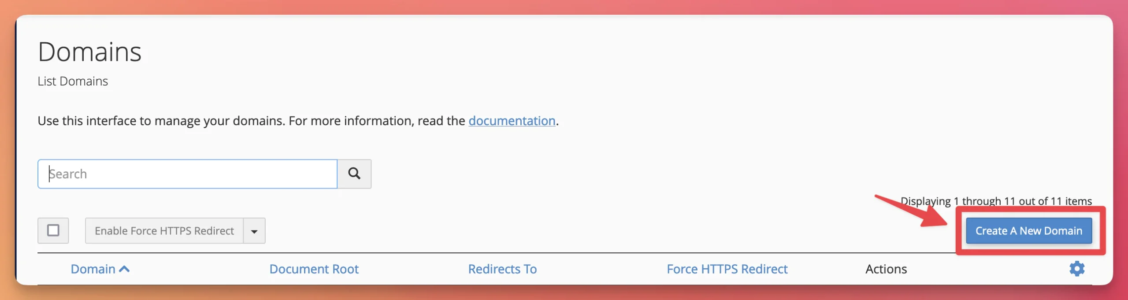The width and height of the screenshot is (1128, 300).
Task: Click the Actions column header
Action: pyautogui.click(x=886, y=269)
